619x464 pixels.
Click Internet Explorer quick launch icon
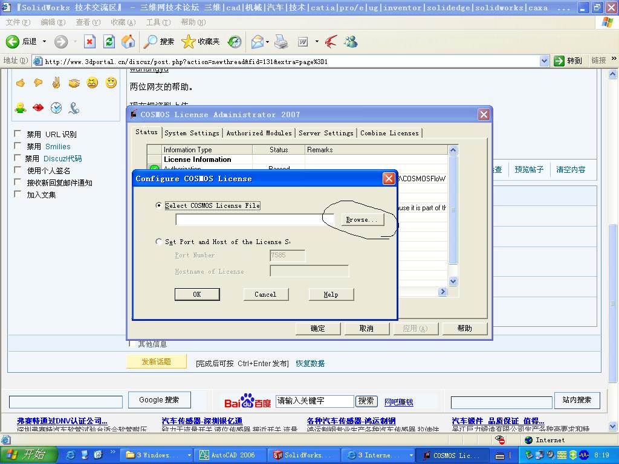[x=70, y=455]
